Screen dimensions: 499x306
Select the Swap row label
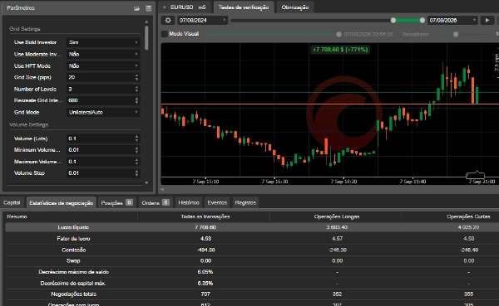pyautogui.click(x=73, y=261)
